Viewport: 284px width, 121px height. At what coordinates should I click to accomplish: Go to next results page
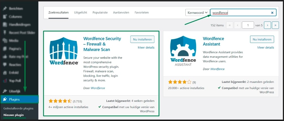tap(268, 25)
